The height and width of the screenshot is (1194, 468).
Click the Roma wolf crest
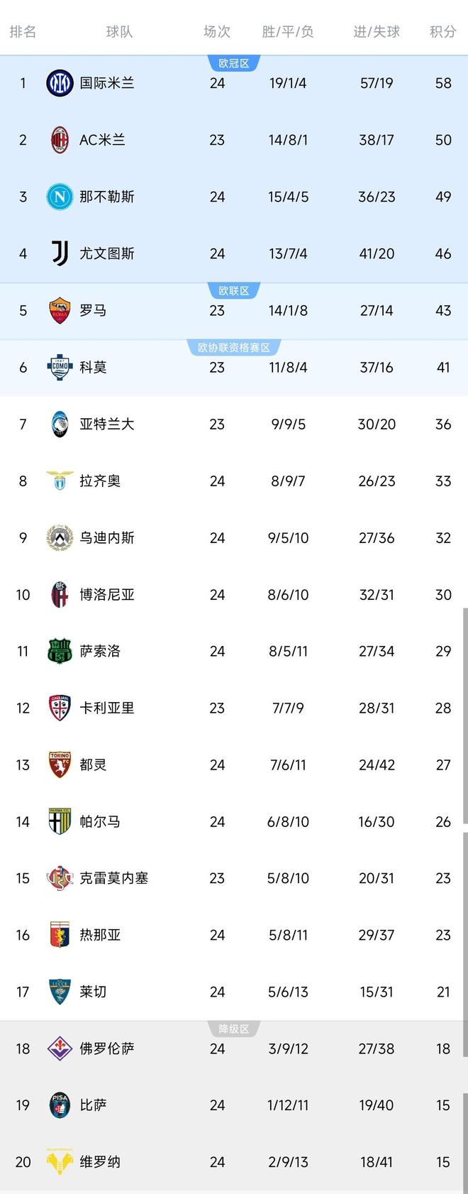tap(60, 310)
